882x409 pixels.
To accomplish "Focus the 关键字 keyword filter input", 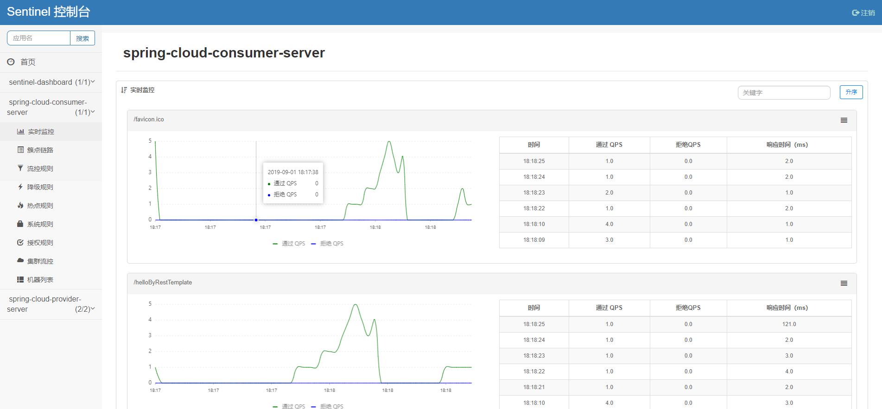I will (784, 93).
